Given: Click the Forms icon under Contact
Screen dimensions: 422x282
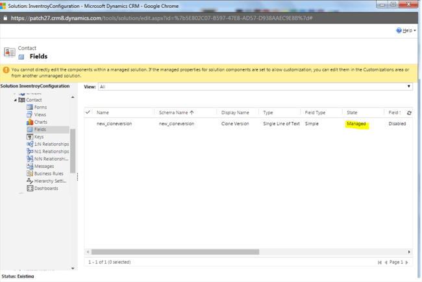Looking at the screenshot, I should (30, 107).
